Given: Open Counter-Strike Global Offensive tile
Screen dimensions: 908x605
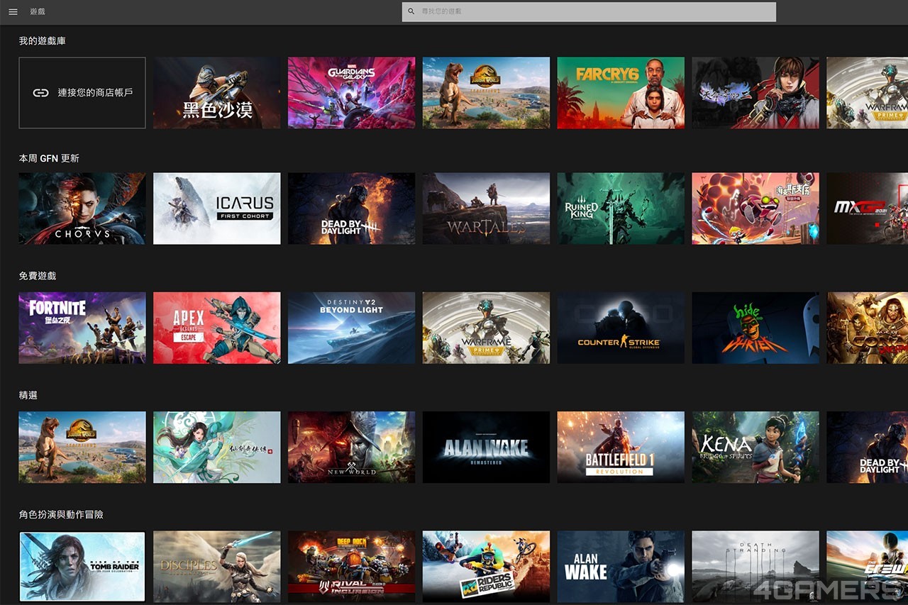Looking at the screenshot, I should 621,328.
